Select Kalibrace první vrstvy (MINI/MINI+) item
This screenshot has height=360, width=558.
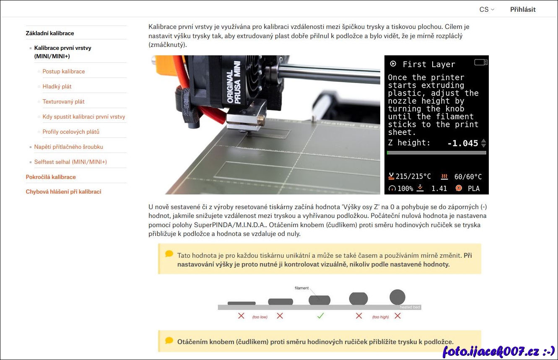[63, 52]
